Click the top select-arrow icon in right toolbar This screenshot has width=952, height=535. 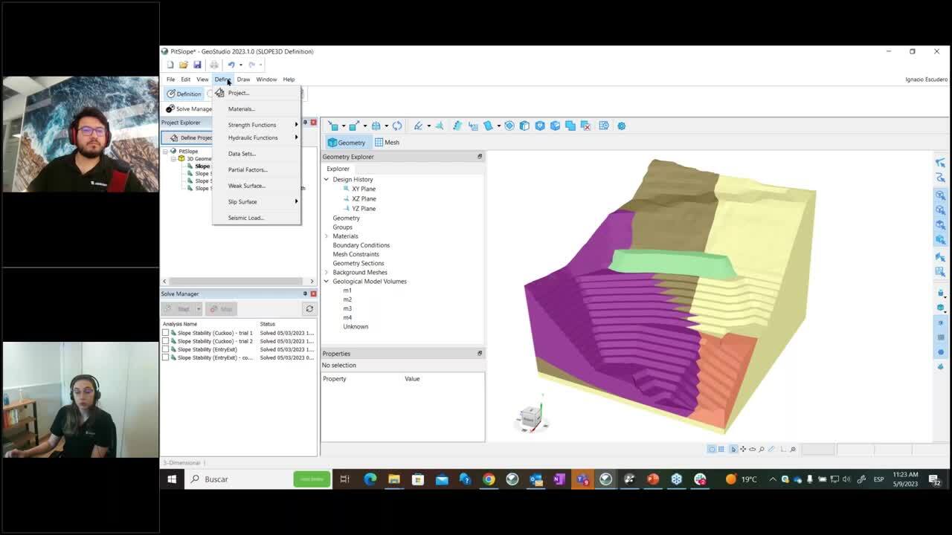tap(941, 162)
